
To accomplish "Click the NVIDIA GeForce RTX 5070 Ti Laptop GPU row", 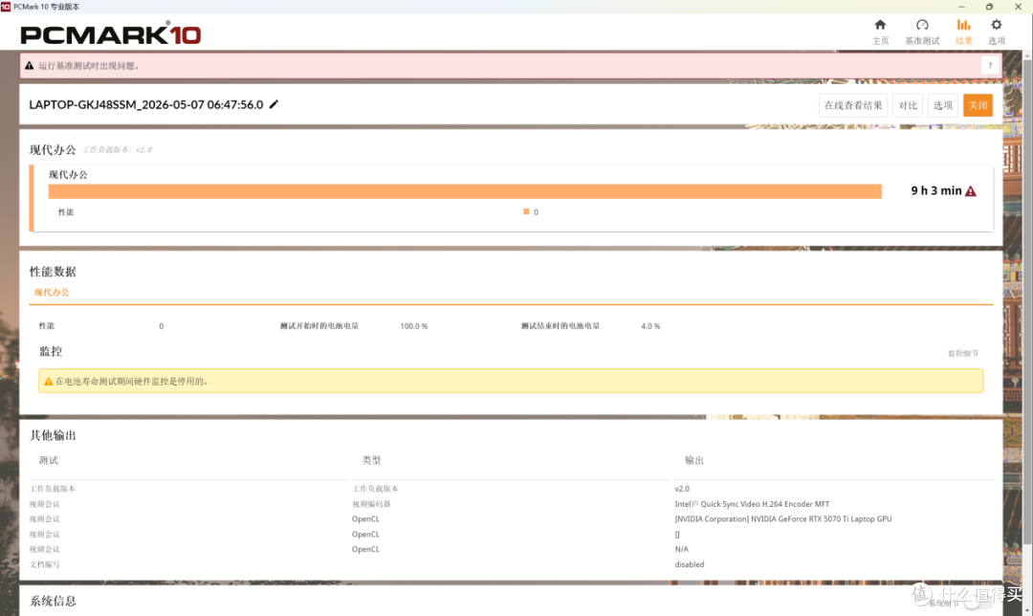I will click(x=783, y=519).
